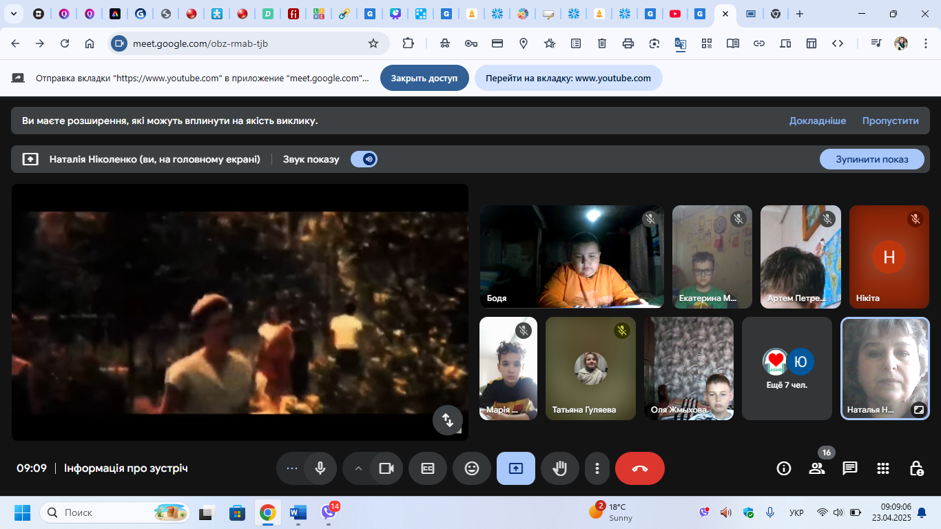Click Інформація про зустріч text
This screenshot has width=941, height=529.
[126, 468]
